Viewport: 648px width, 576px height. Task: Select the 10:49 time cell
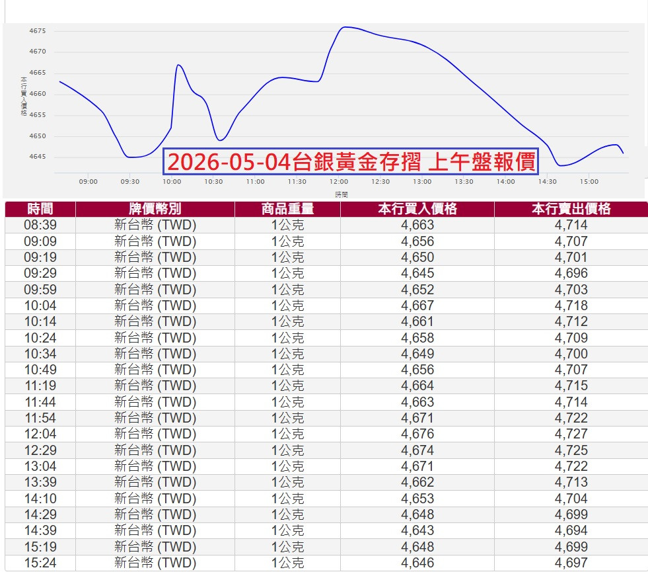coord(40,370)
